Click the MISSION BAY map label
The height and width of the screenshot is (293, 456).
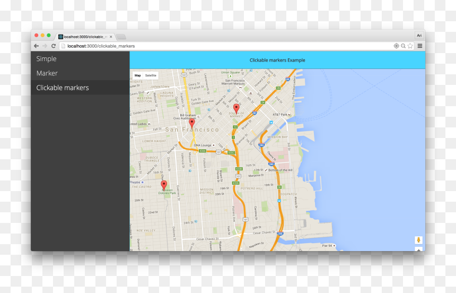277,137
